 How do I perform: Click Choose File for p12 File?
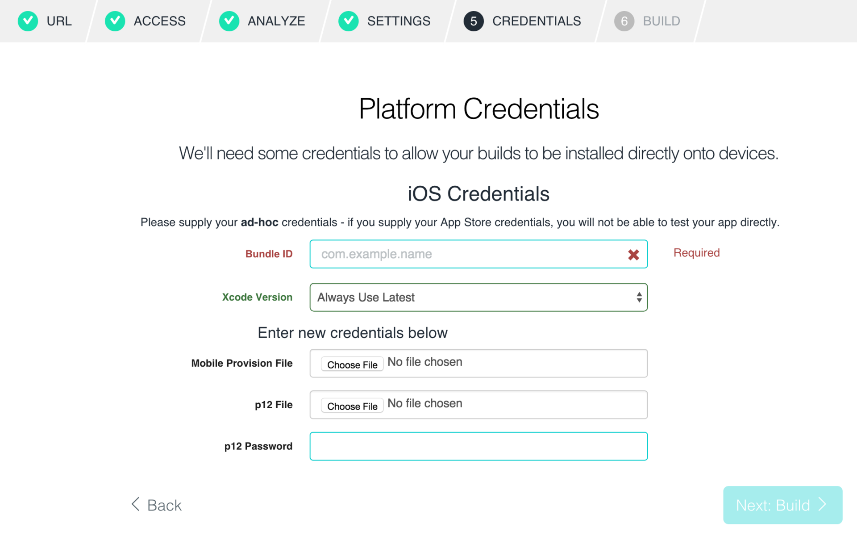point(352,405)
